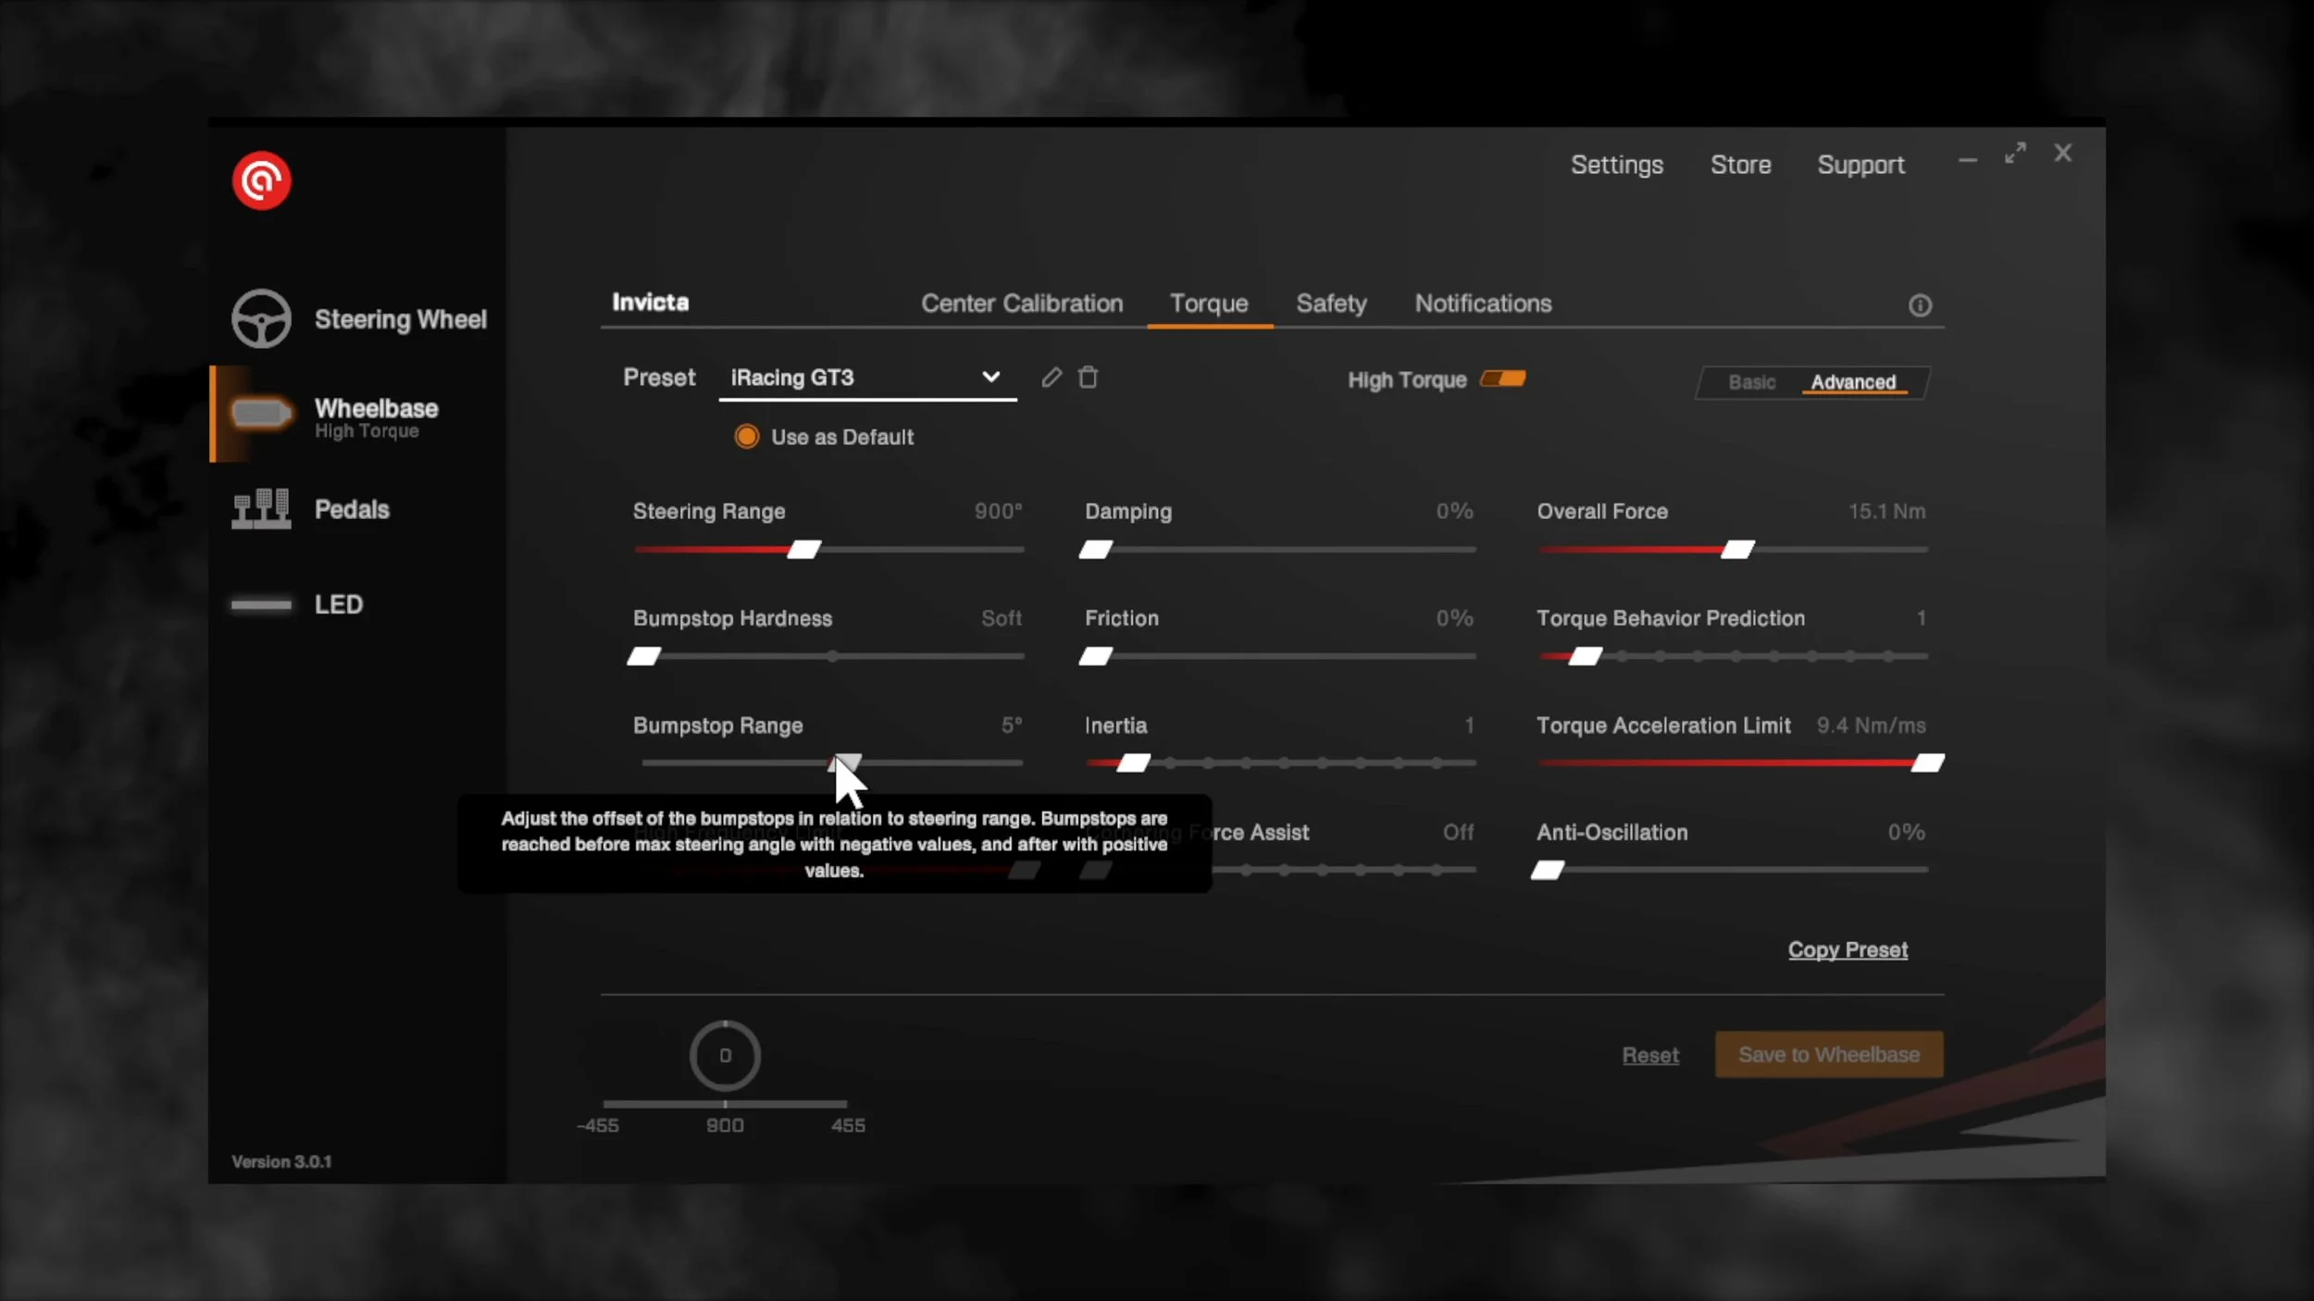Click the 15.1 Nm Overall Force value
The image size is (2314, 1301).
1886,512
